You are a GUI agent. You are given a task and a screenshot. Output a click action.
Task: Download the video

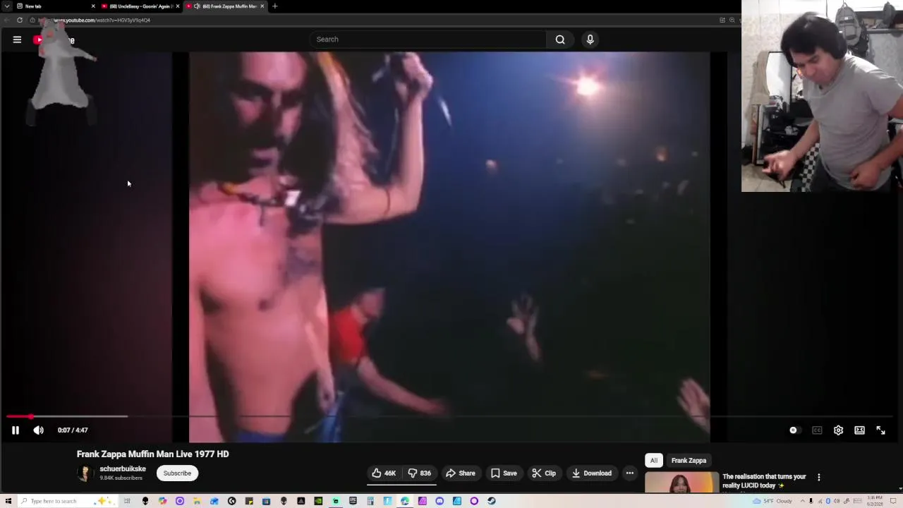tap(592, 473)
